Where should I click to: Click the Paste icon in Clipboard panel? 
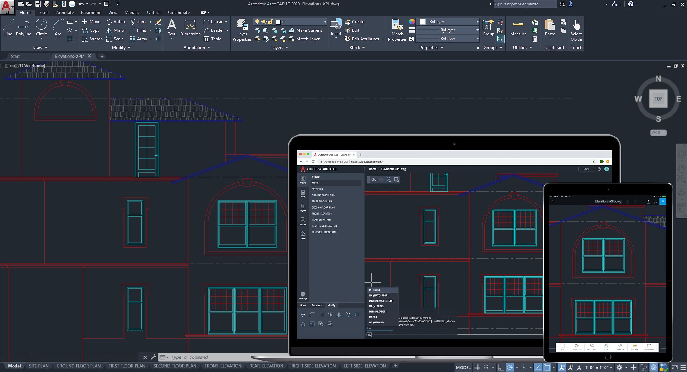(549, 27)
